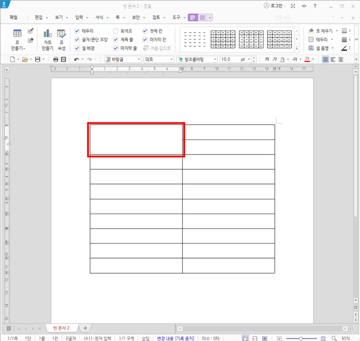Image resolution: width=360 pixels, height=341 pixels.
Task: Open help with the question mark
Action: click(x=315, y=6)
